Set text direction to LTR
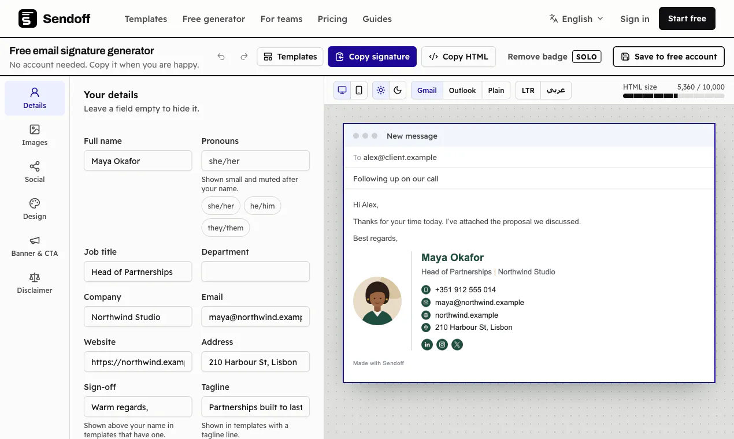 [x=528, y=90]
